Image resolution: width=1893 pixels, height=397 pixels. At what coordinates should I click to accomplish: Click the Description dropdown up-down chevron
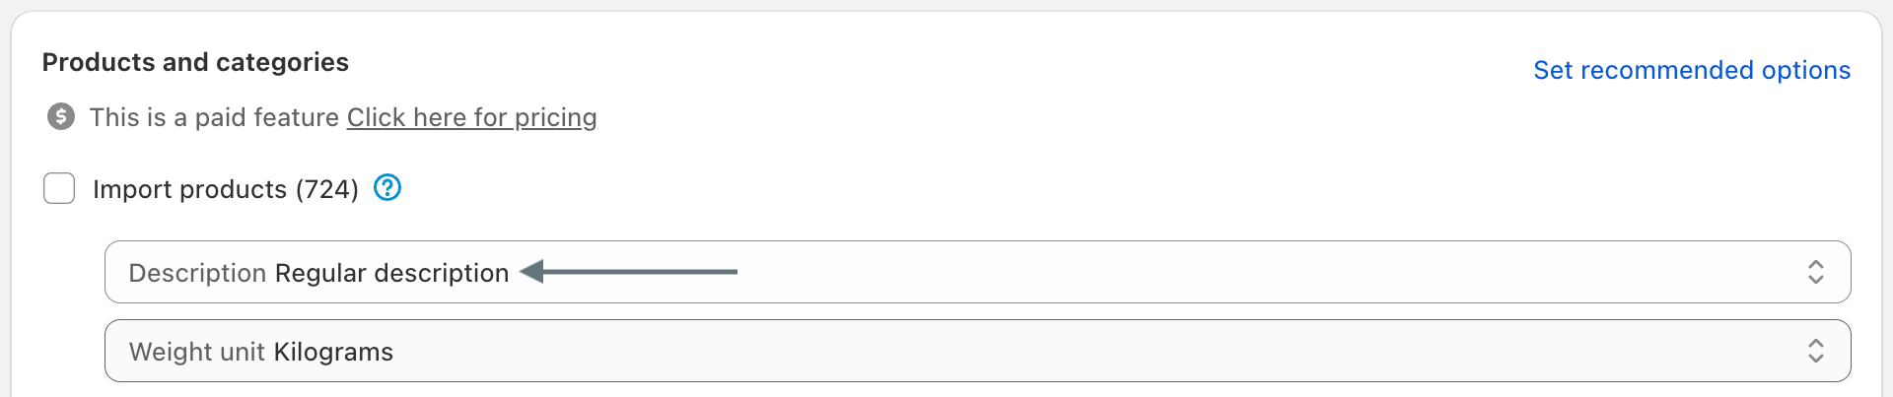(1815, 272)
